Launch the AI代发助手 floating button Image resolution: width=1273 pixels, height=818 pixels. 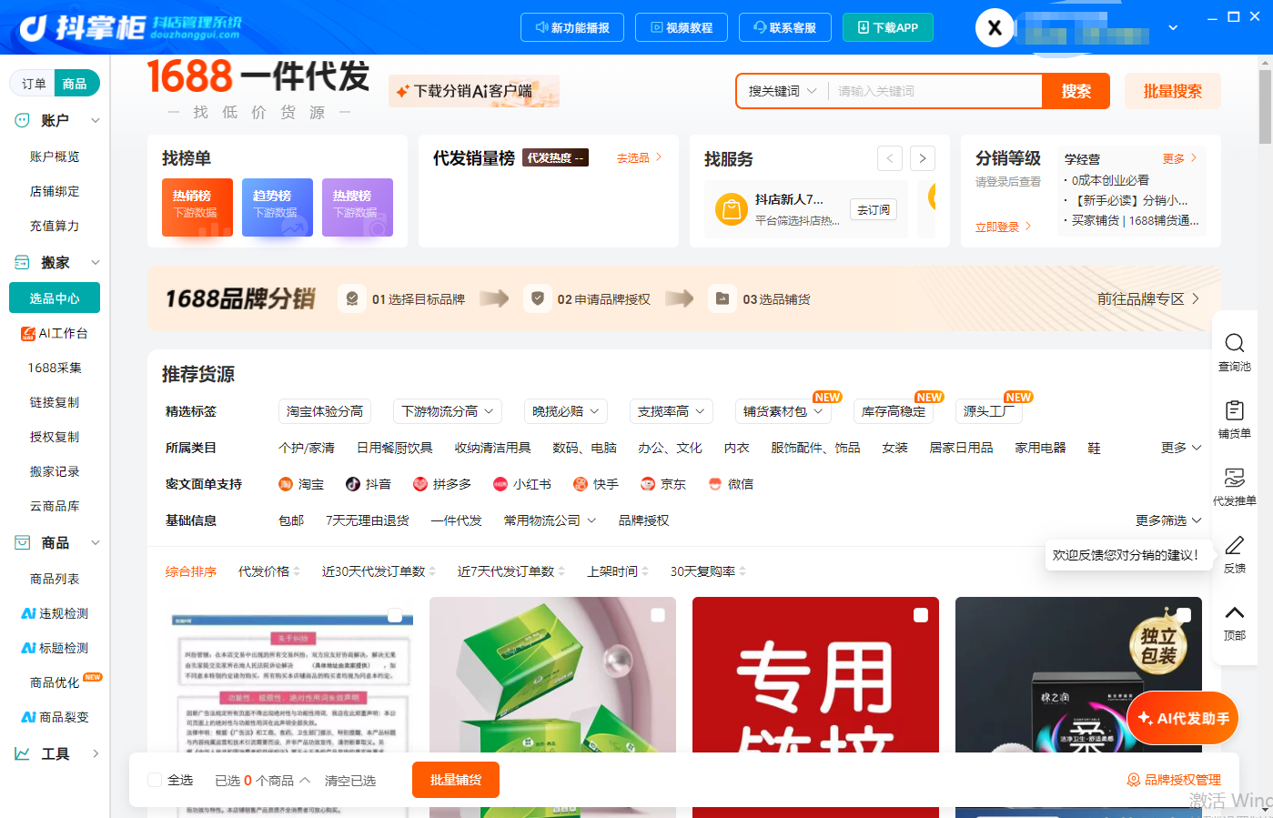coord(1183,718)
